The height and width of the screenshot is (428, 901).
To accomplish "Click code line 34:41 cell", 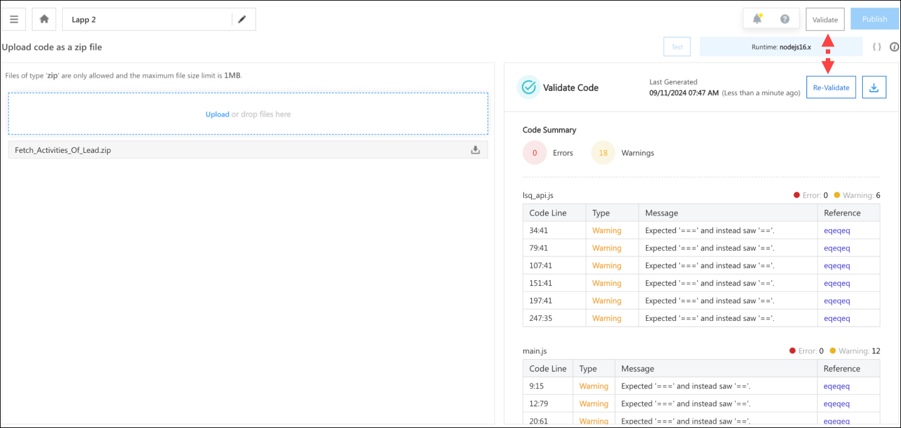I will (x=555, y=231).
